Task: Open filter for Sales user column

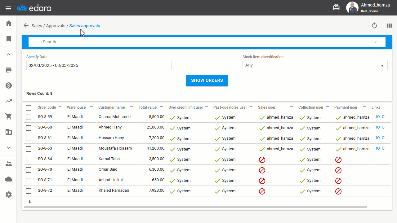Action: click(x=291, y=107)
